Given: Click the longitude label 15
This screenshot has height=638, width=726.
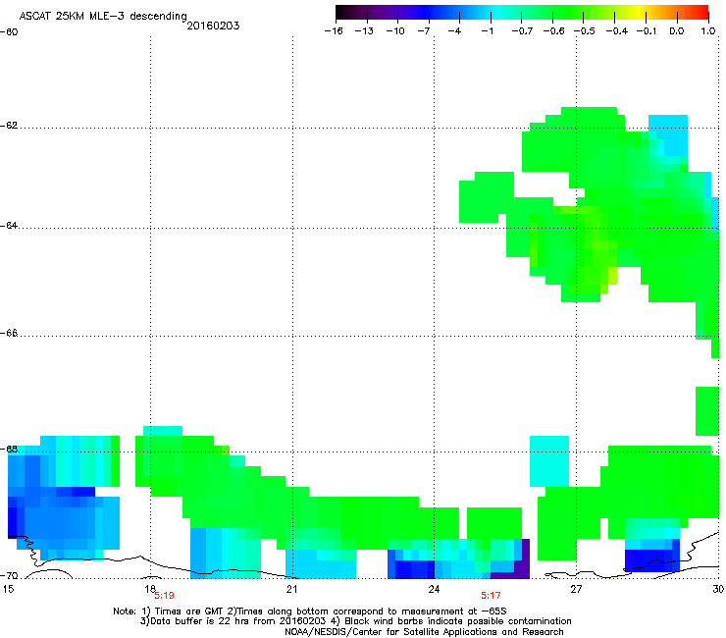Looking at the screenshot, I should tap(8, 589).
